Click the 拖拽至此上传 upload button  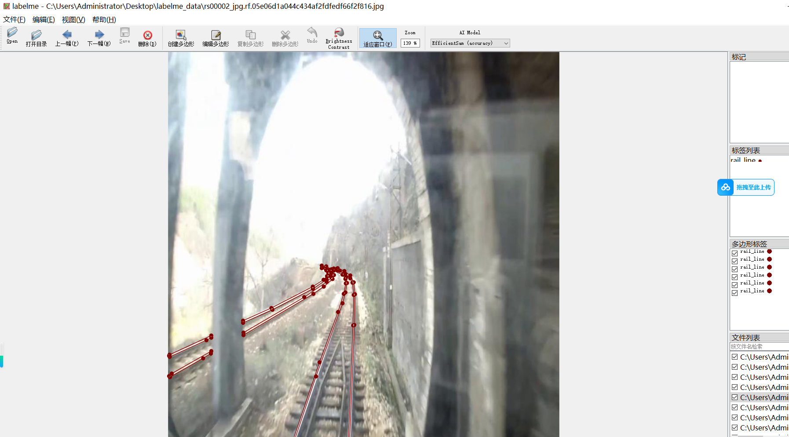(x=746, y=187)
